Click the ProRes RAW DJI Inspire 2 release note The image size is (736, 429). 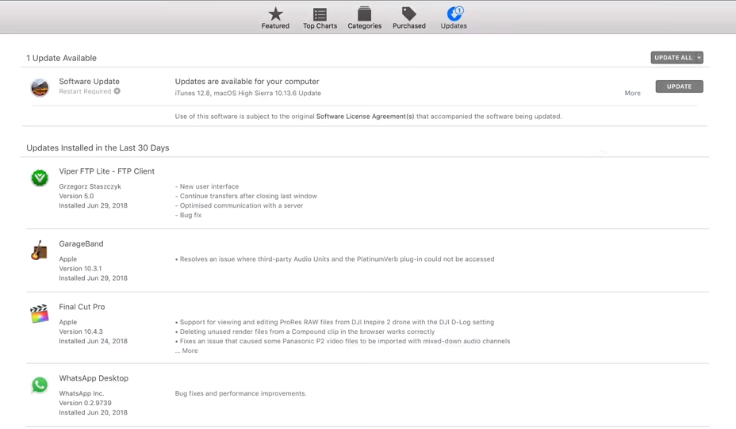335,322
